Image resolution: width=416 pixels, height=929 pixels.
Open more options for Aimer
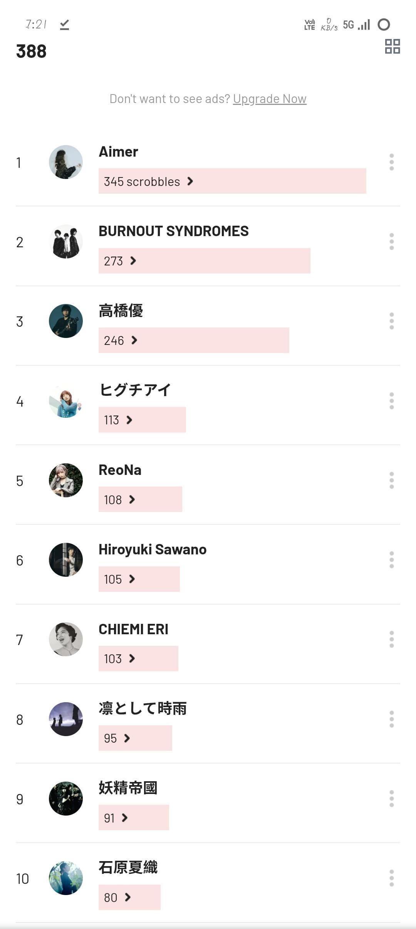tap(391, 162)
